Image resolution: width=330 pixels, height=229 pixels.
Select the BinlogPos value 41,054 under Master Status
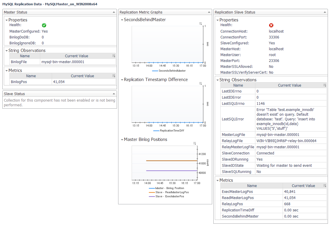pyautogui.click(x=59, y=82)
